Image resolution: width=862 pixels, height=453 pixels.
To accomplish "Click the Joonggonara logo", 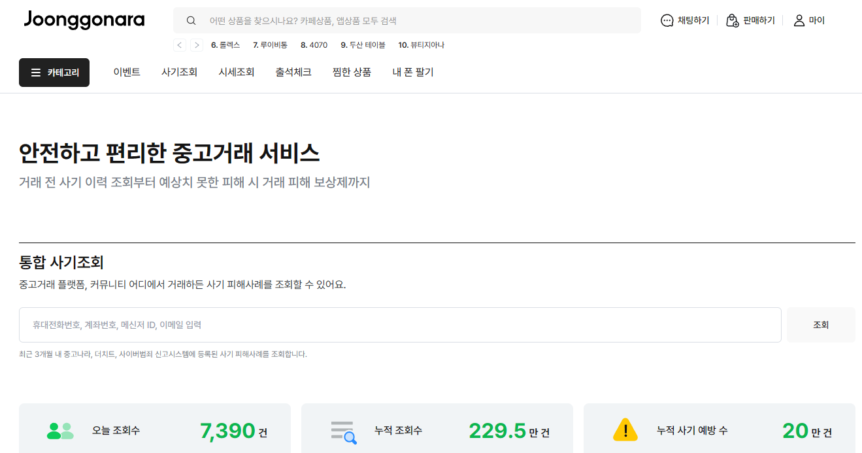I will tap(84, 20).
